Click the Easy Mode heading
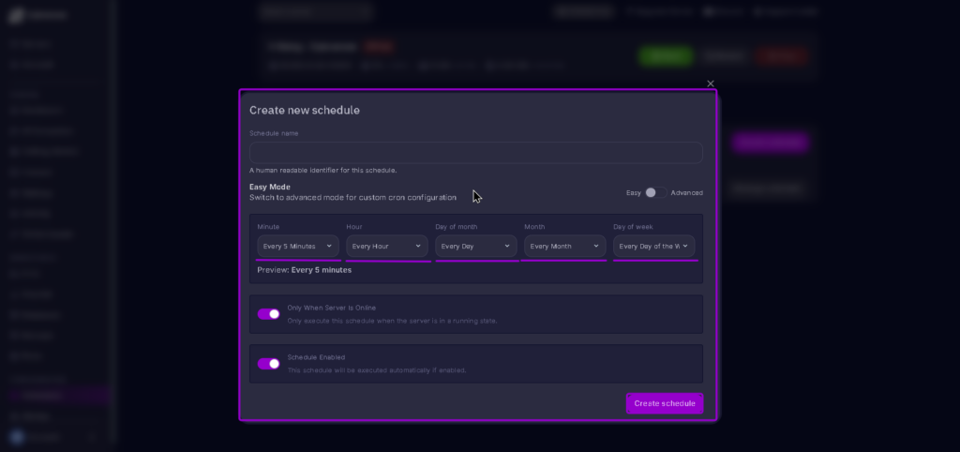The width and height of the screenshot is (960, 452). point(270,187)
